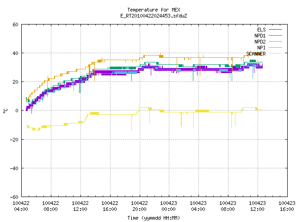The height and width of the screenshot is (222, 296).
Task: Click the y-axis label 40
Action: point(15,53)
